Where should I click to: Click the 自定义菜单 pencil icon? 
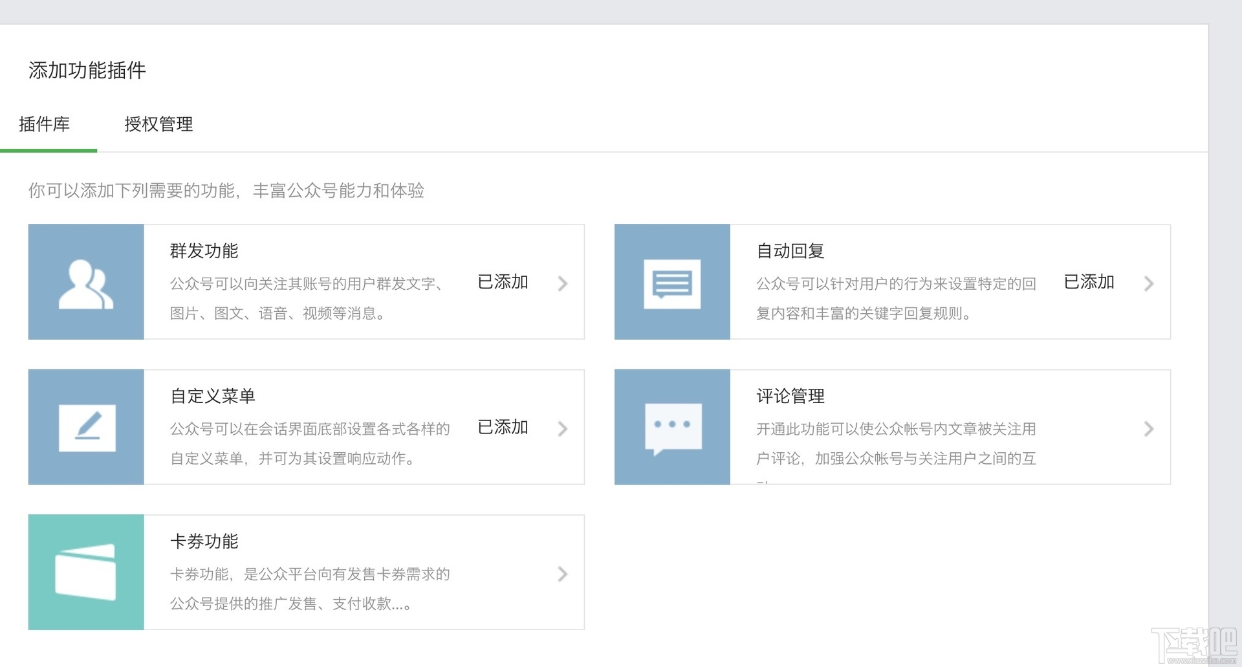(85, 427)
